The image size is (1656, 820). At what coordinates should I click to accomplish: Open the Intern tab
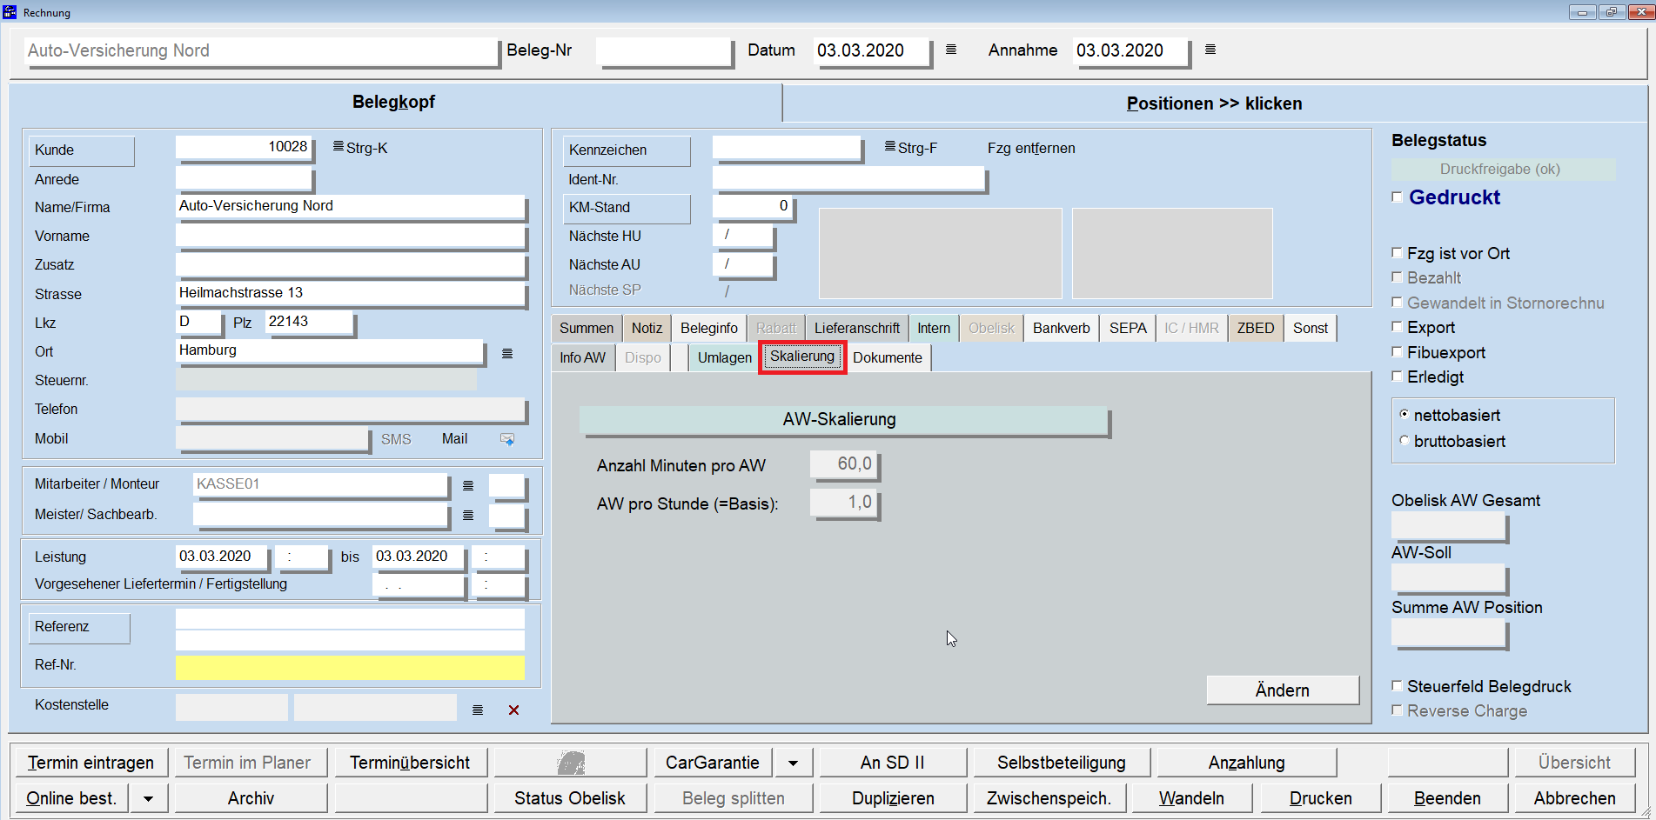point(934,328)
